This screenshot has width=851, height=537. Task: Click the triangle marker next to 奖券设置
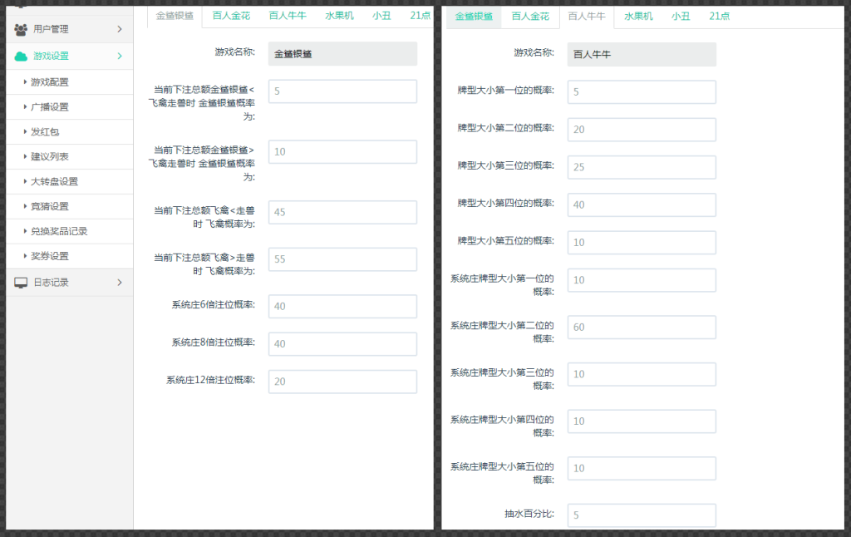(27, 256)
